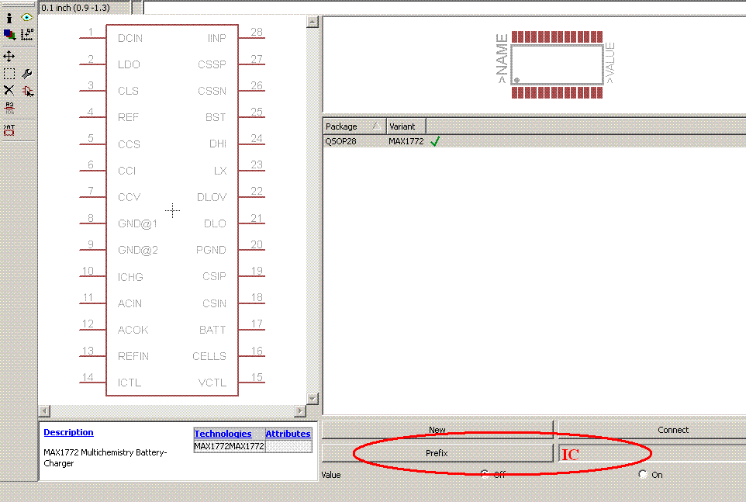Set Value option to On
The height and width of the screenshot is (502, 746).
pos(643,474)
